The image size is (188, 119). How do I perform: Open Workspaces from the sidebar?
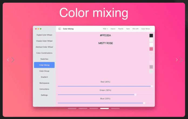(44, 83)
